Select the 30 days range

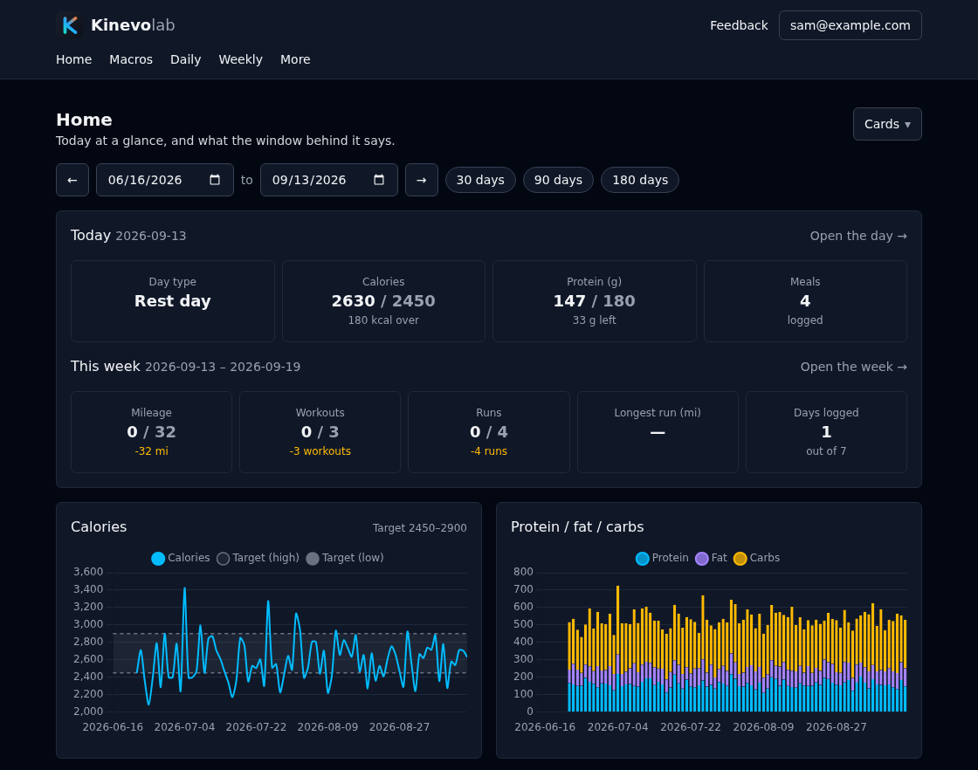(x=480, y=180)
